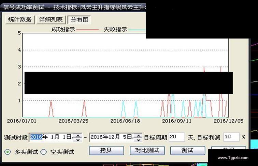Increase the end date with up arrow

[138, 136]
